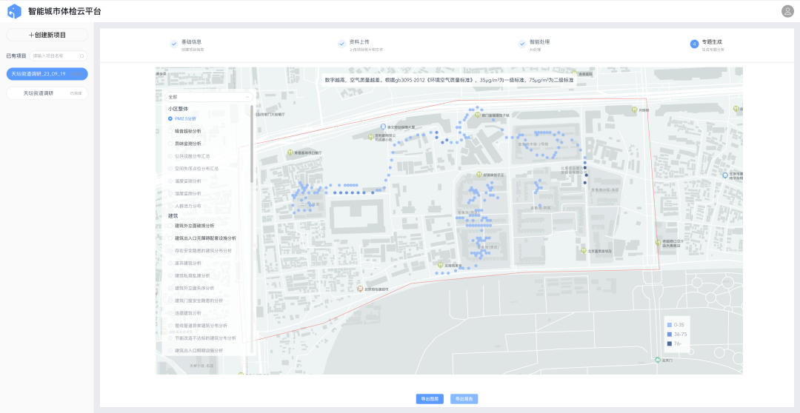Click restaurant marker beside 北京富贵 label
The width and height of the screenshot is (800, 413).
(x=583, y=251)
